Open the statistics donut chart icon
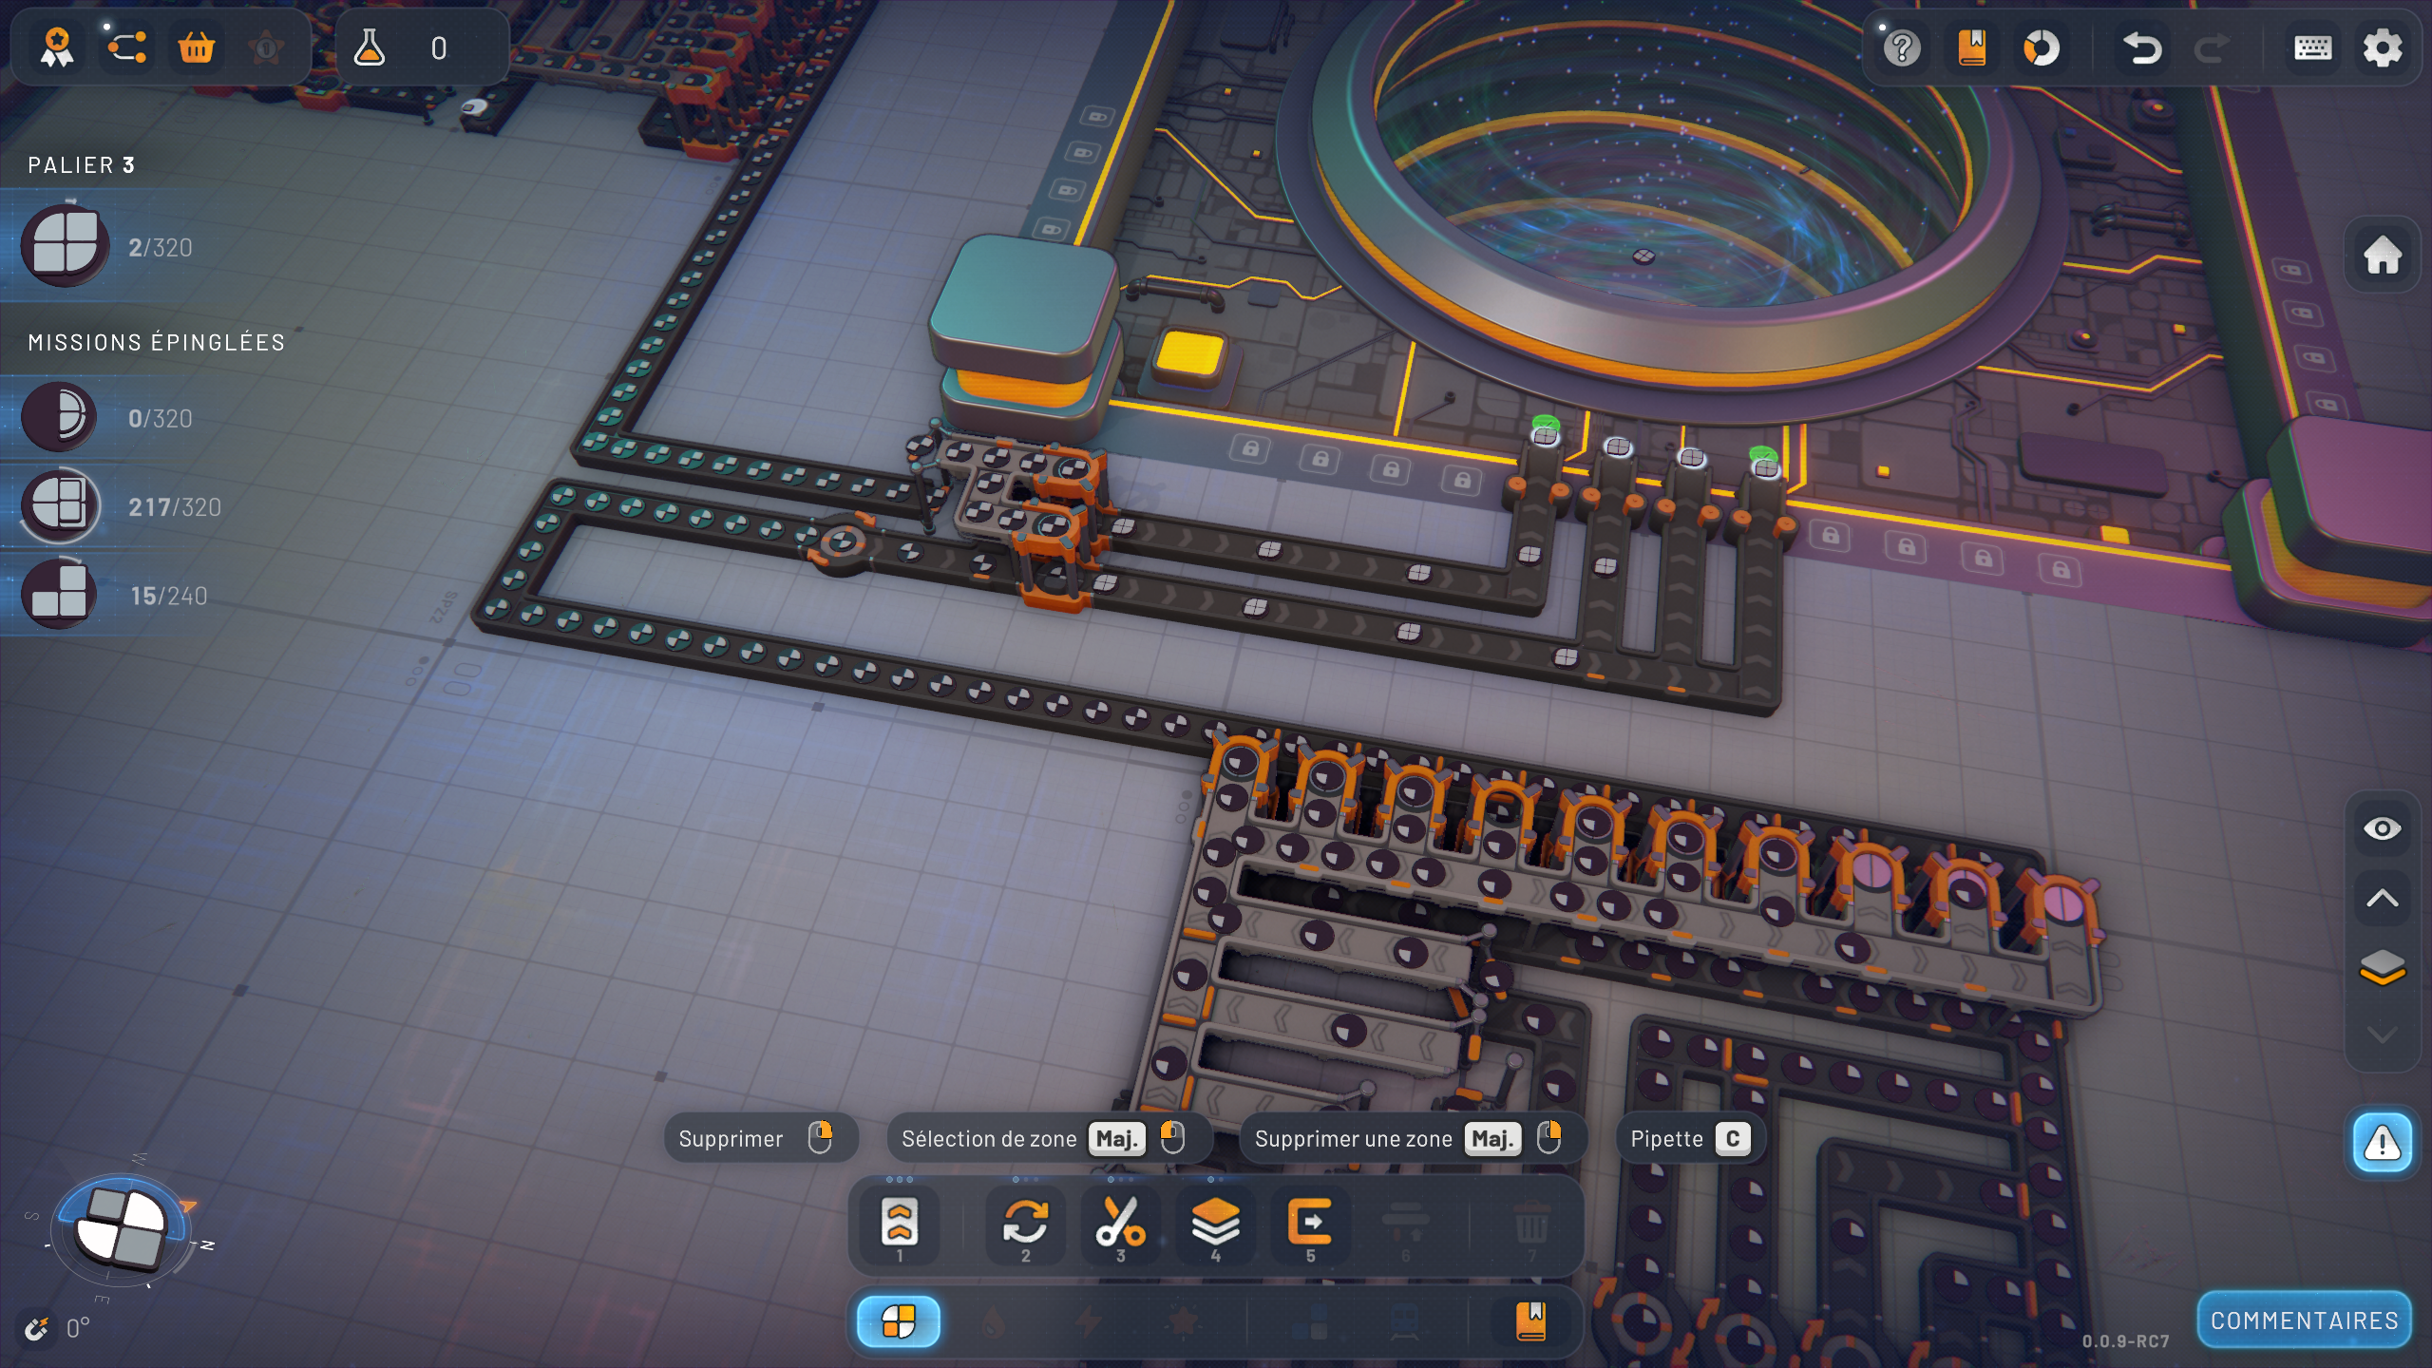The image size is (2432, 1368). 2041,47
